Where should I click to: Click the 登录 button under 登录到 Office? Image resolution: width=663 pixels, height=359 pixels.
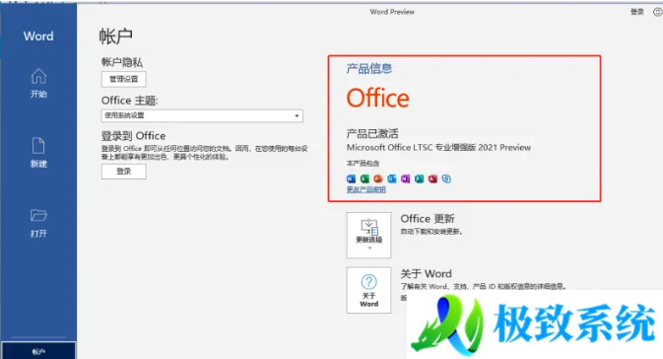[124, 172]
